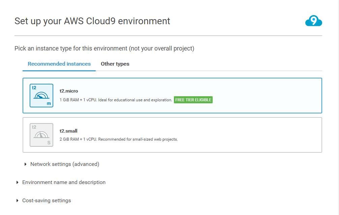Click the arrow beside Network settings
339x215 pixels.
point(26,164)
